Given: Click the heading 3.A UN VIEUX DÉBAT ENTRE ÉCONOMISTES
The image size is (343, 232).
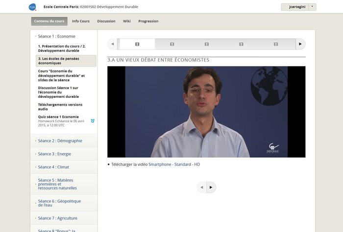Looking at the screenshot, I should pos(158,60).
